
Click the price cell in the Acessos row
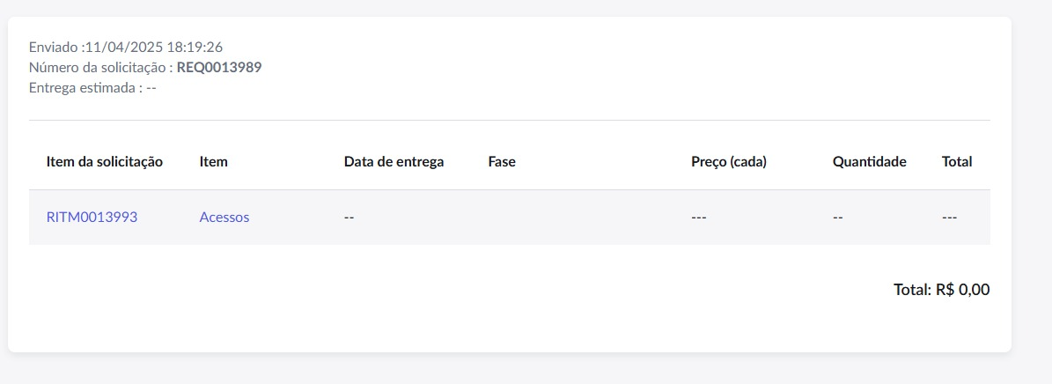pos(698,218)
